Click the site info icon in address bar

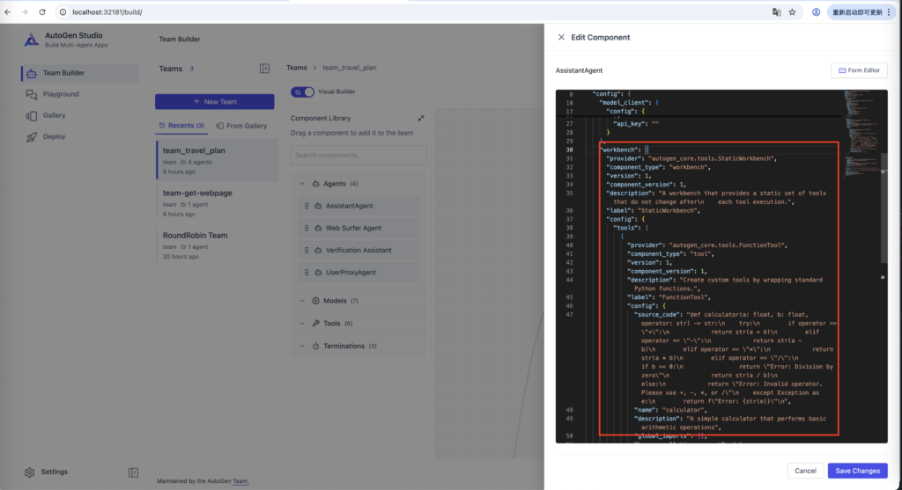[x=63, y=12]
